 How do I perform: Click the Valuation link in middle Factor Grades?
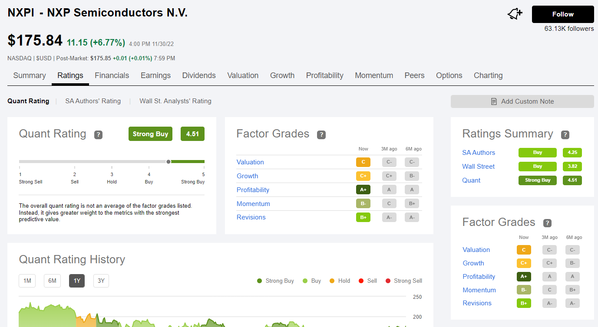(250, 162)
